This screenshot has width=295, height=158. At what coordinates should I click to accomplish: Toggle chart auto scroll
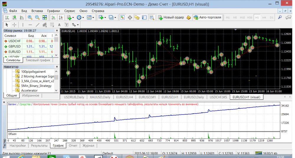click(x=53, y=17)
